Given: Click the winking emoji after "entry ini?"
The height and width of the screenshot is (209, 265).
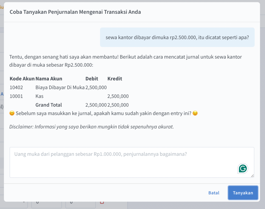Looking at the screenshot, I should point(195,114).
